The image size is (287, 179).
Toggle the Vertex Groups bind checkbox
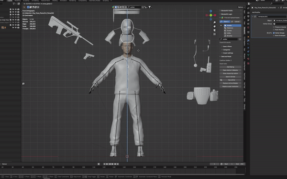click(x=274, y=33)
